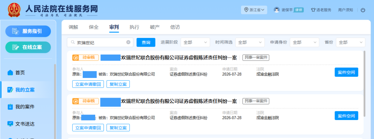Switch to the 破产 tab
The width and height of the screenshot is (374, 139).
pos(155,27)
